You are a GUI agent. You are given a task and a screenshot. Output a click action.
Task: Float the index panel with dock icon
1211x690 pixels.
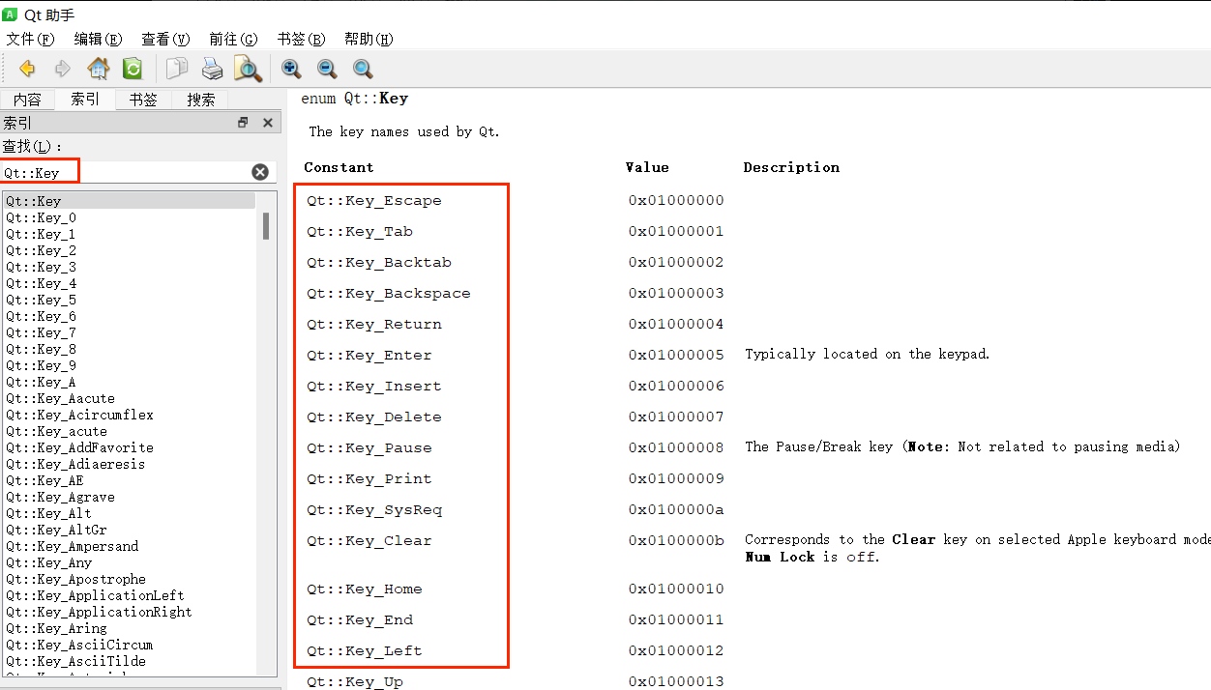pyautogui.click(x=243, y=123)
